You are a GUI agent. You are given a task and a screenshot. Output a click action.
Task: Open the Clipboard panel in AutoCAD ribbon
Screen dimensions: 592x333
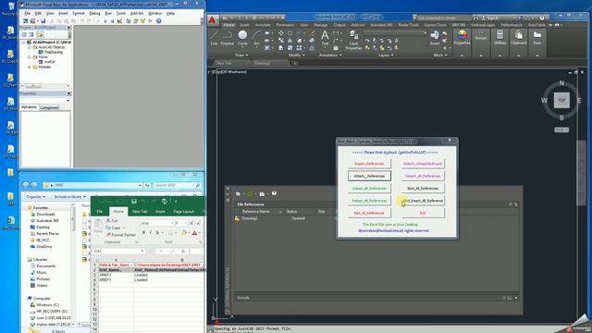tap(518, 38)
